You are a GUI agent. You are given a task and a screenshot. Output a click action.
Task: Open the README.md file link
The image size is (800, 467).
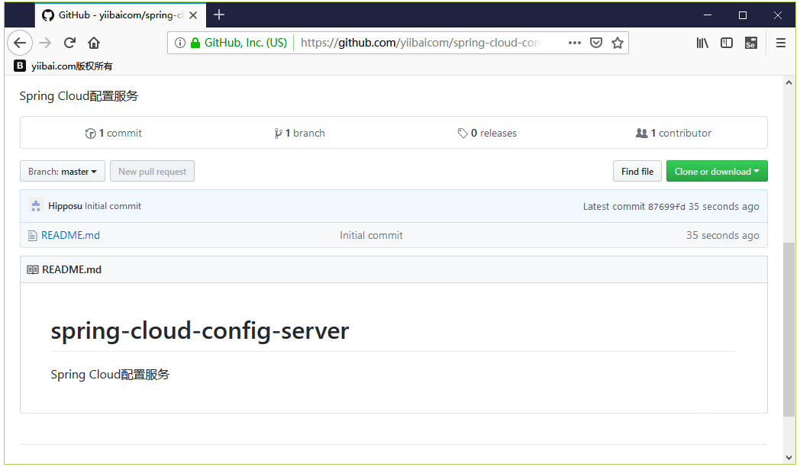(x=70, y=235)
